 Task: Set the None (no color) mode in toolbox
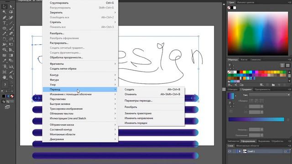point(12,96)
